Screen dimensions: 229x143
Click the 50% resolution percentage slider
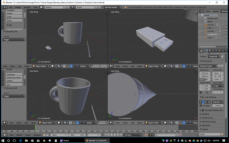(x=205, y=79)
